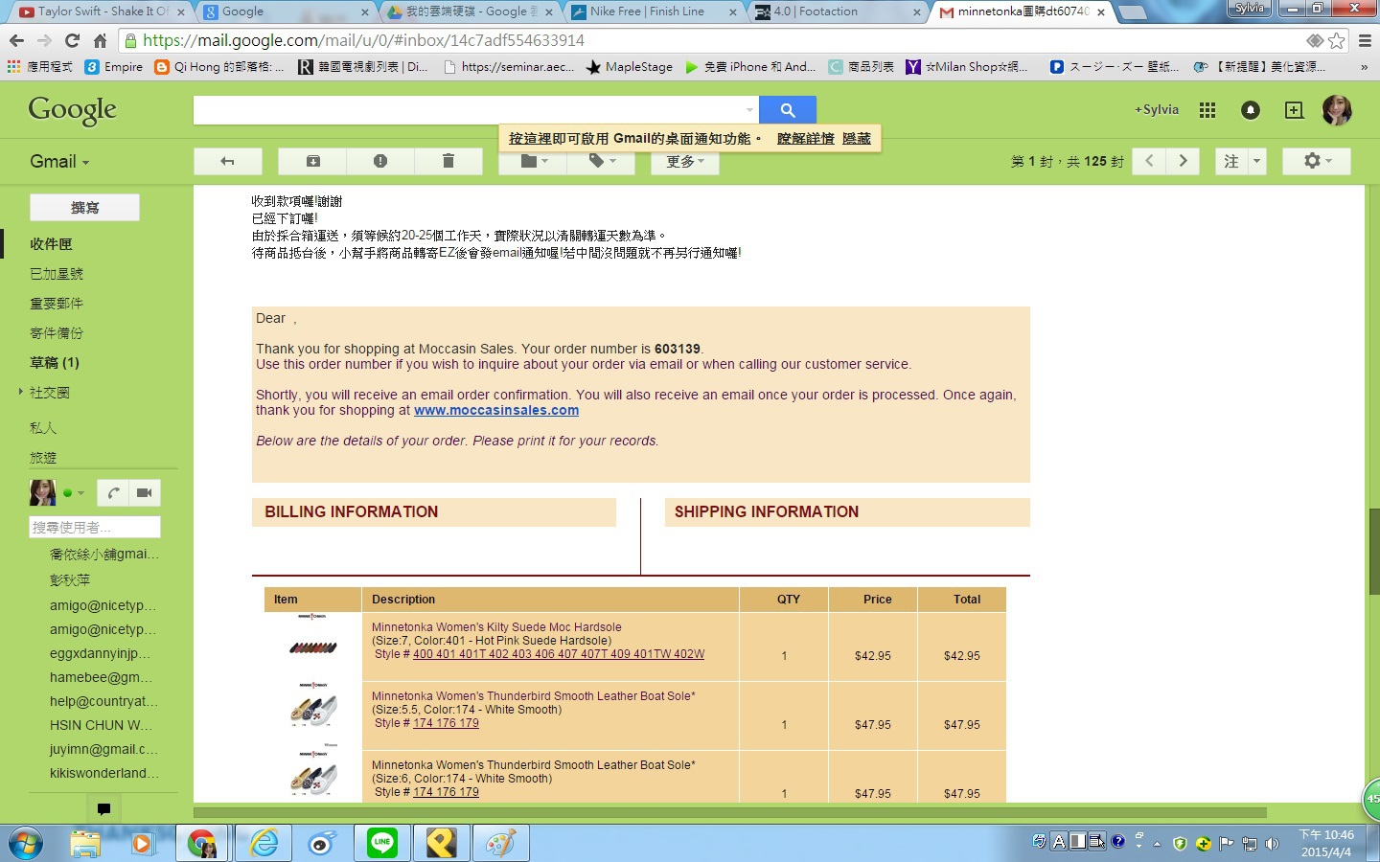
Task: Open the Google notifications bell icon
Action: coord(1251,110)
